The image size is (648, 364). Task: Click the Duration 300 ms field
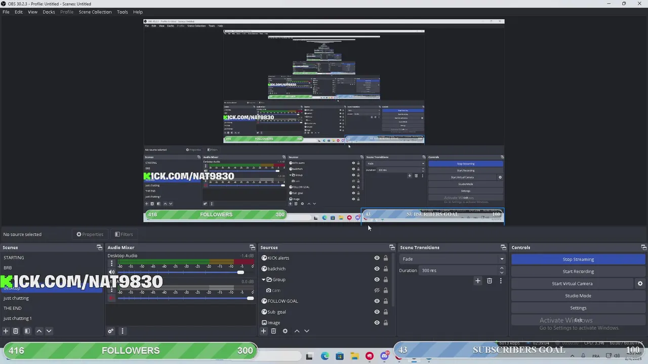point(459,270)
